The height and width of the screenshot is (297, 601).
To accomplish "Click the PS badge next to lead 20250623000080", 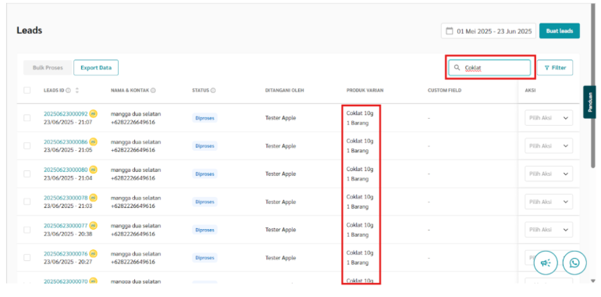I will 93,170.
